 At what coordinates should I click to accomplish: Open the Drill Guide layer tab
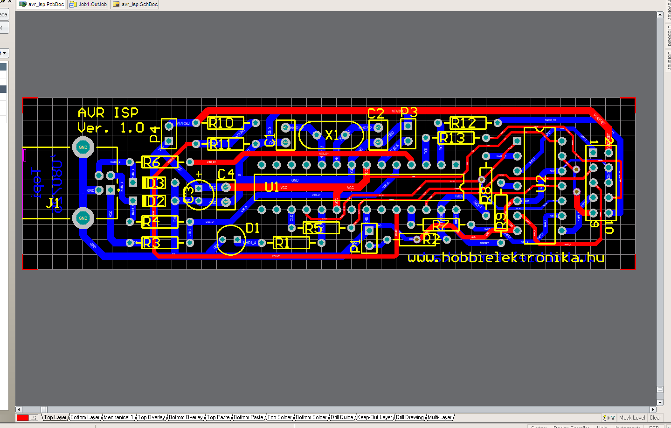pos(342,417)
